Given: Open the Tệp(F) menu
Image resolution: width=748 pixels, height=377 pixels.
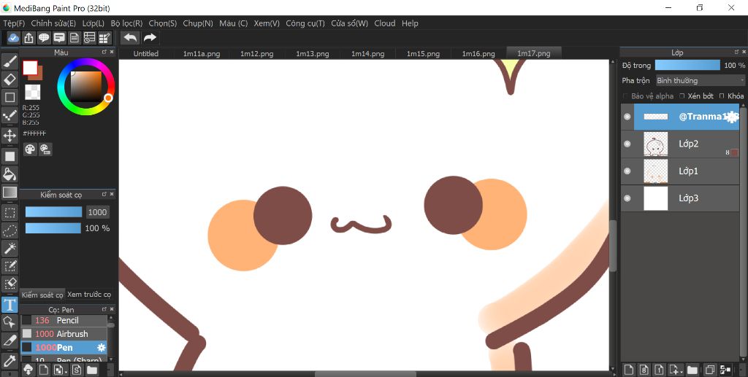Looking at the screenshot, I should pos(14,23).
